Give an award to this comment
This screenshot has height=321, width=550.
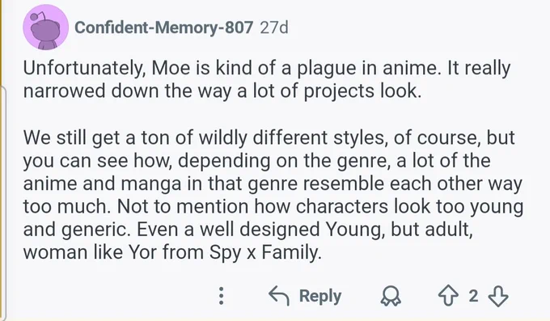[x=391, y=297]
